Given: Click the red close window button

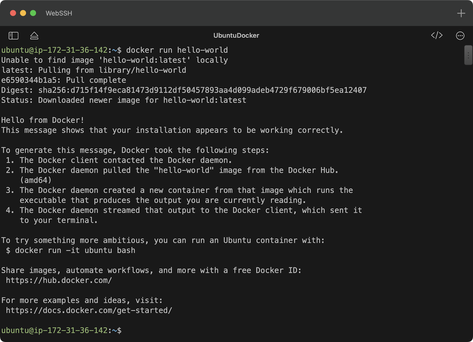Looking at the screenshot, I should 13,13.
